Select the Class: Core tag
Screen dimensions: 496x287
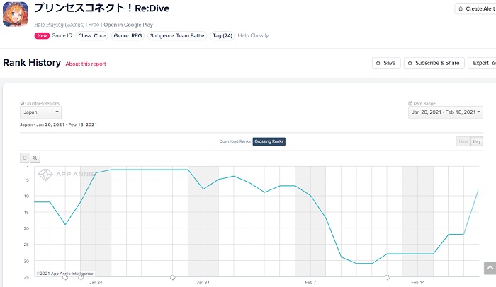point(91,35)
